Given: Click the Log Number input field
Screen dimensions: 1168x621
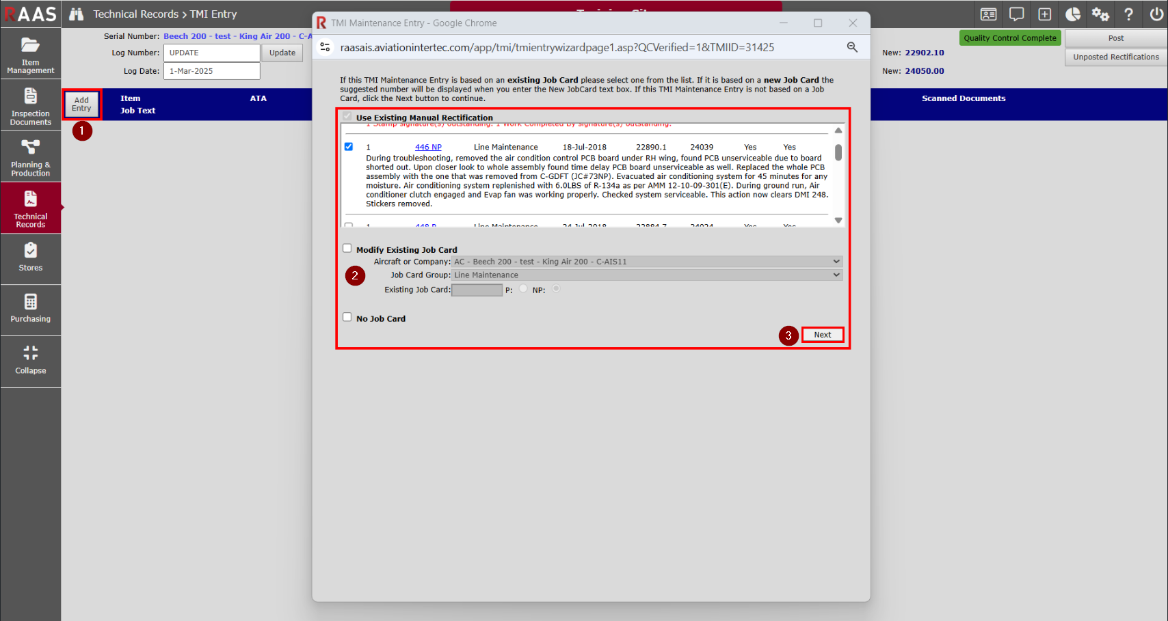Looking at the screenshot, I should pyautogui.click(x=212, y=53).
